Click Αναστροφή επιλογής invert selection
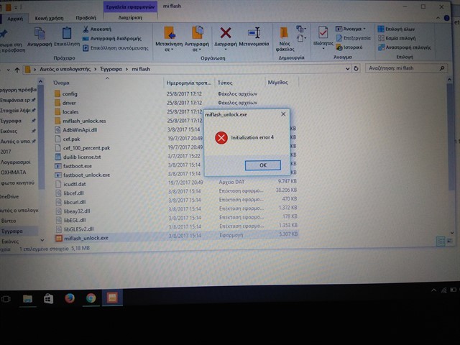This screenshot has width=460, height=345. (405, 47)
